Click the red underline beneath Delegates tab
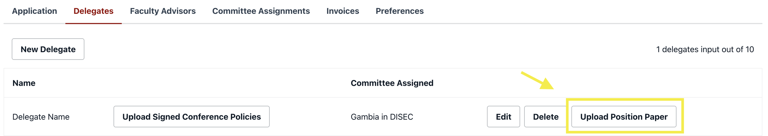768x136 pixels. (93, 23)
